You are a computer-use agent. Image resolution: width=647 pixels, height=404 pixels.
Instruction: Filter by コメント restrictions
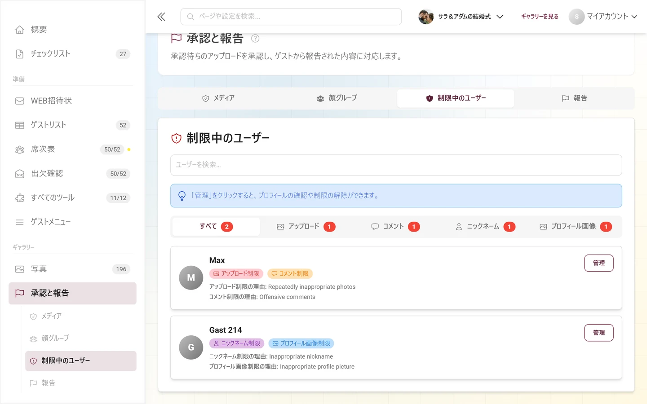pos(395,227)
